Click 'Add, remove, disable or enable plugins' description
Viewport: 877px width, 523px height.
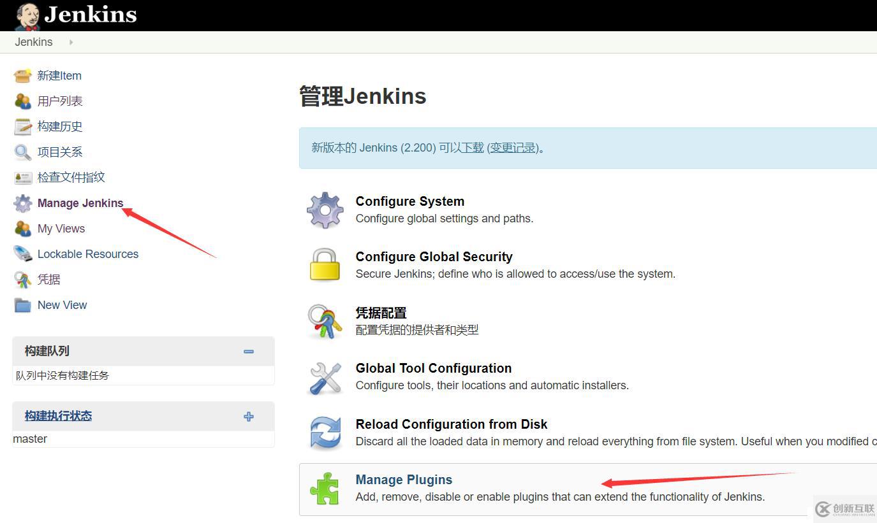(x=560, y=497)
